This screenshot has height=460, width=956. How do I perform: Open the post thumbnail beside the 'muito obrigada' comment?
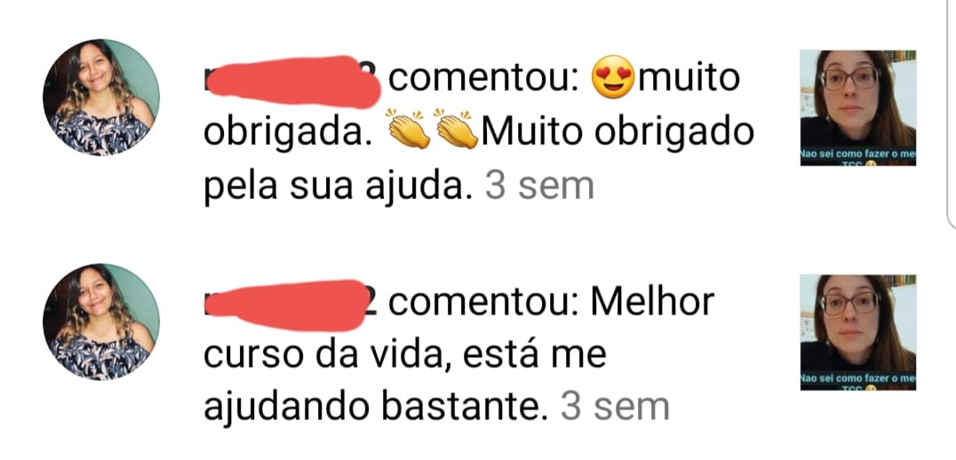point(858,107)
